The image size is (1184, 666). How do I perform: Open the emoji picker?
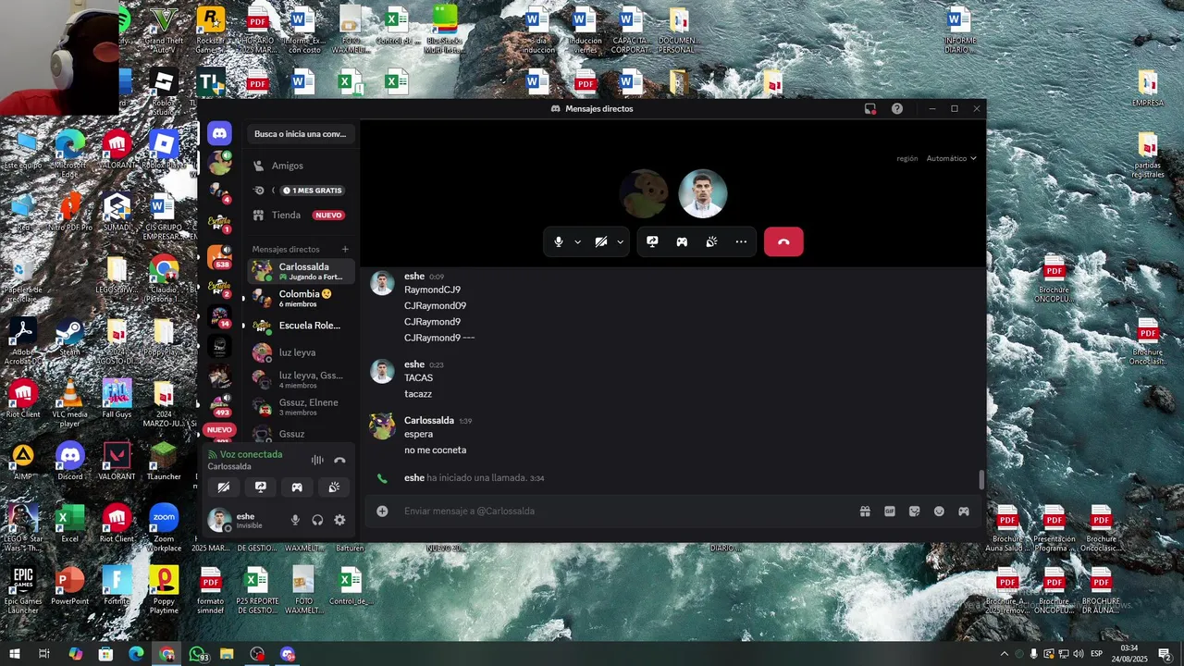[939, 511]
